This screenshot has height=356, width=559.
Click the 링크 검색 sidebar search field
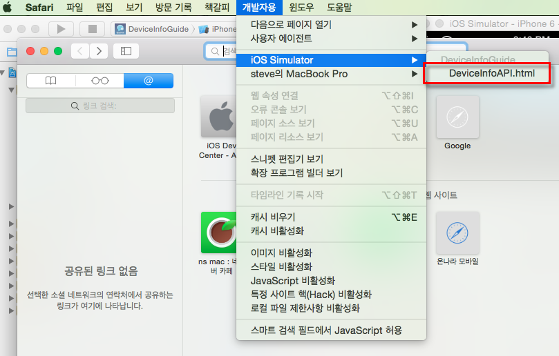point(100,106)
